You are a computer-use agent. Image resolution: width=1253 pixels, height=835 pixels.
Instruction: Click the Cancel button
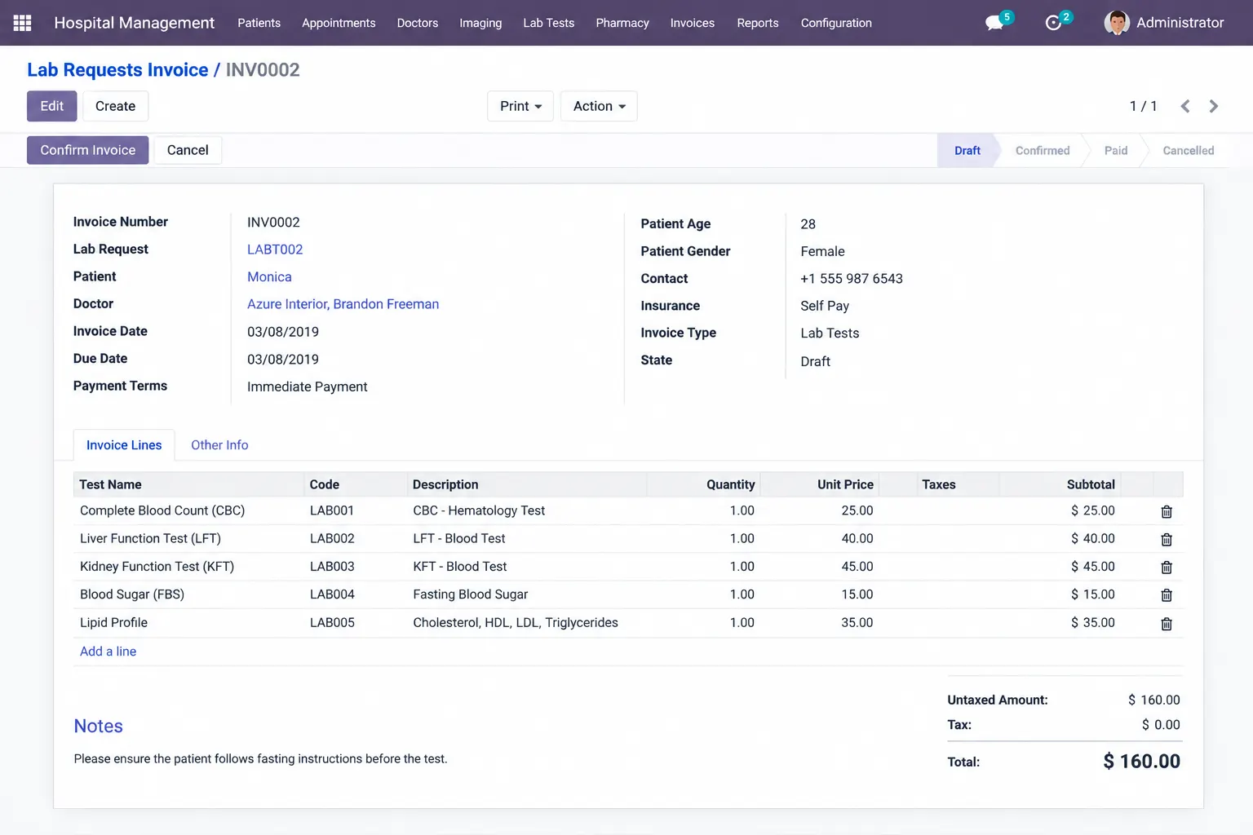[188, 150]
